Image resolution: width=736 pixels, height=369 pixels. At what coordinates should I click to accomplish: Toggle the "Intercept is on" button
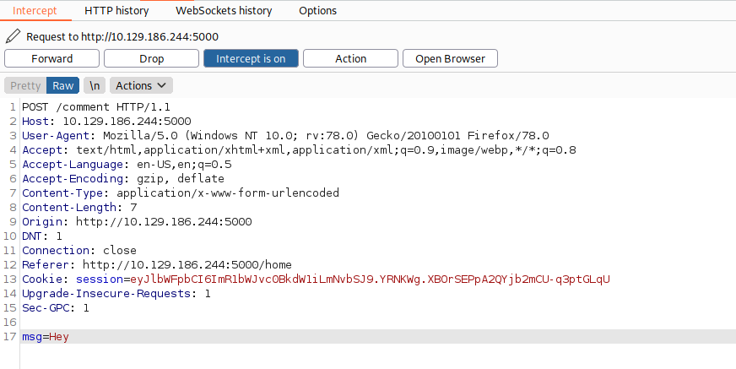click(251, 58)
